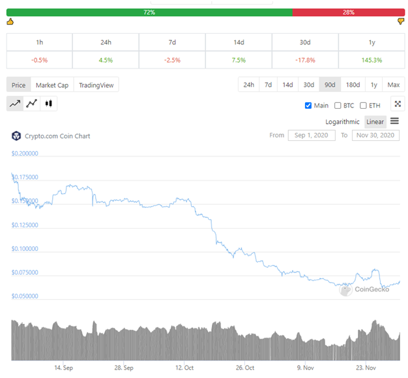Viewport: 408px width, 378px height.
Task: Click the $0.075000 axis label
Action: (x=25, y=272)
